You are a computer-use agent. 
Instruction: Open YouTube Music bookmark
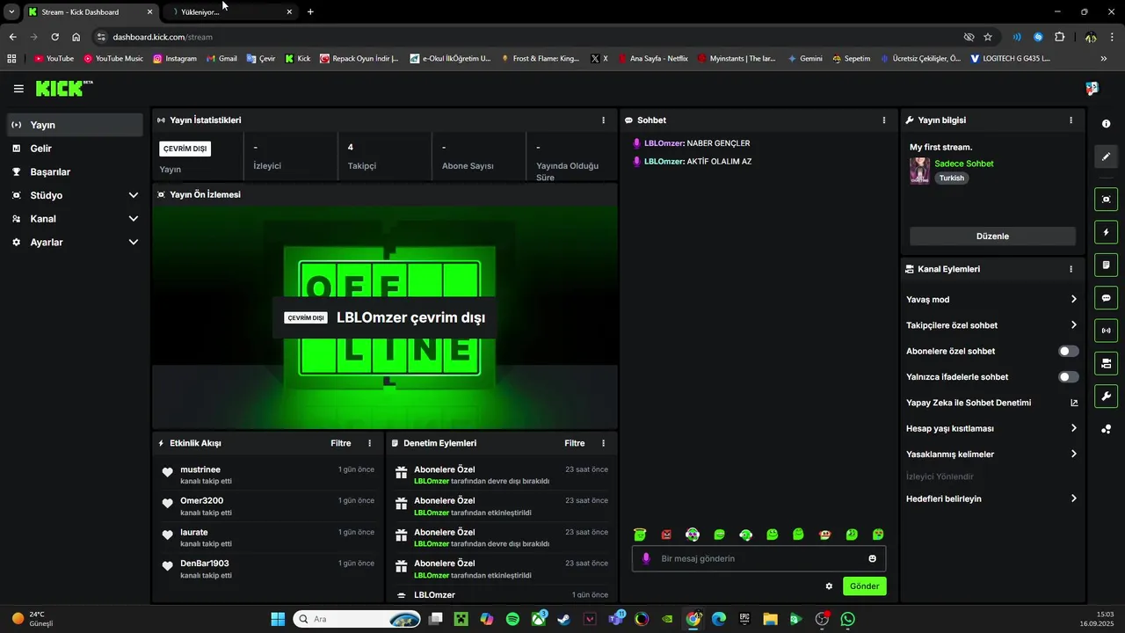pos(113,59)
